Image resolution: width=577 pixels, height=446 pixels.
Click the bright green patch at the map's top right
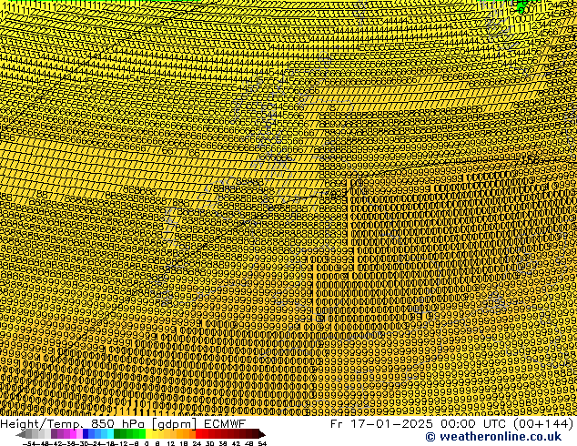[521, 5]
